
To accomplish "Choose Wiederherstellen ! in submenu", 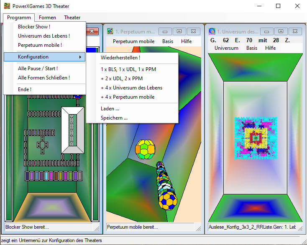I will 132,58.
